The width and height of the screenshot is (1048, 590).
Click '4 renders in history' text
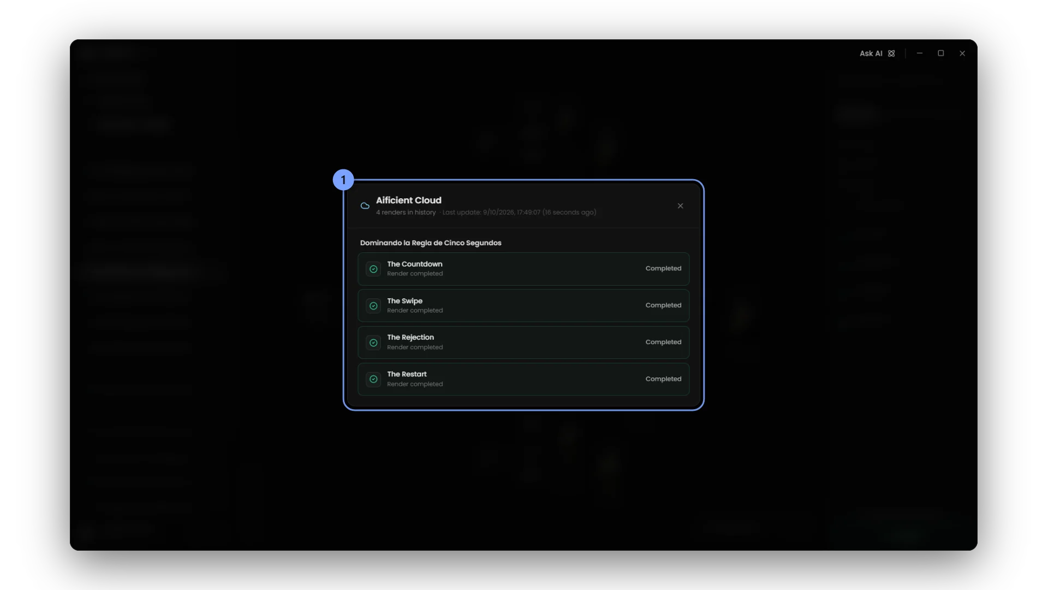[406, 213]
